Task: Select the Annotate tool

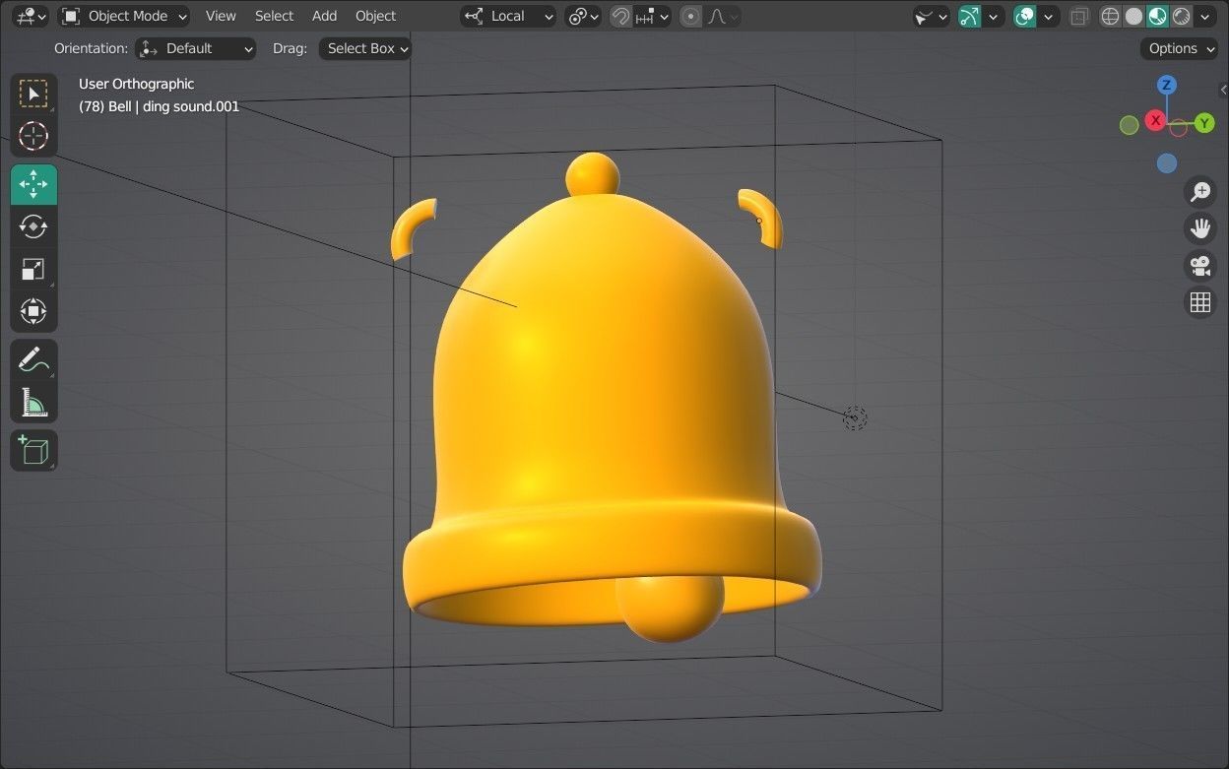Action: click(x=33, y=359)
